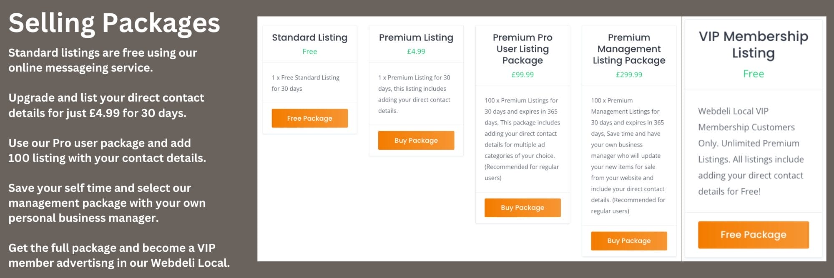Image resolution: width=834 pixels, height=278 pixels.
Task: Click Premium Pro User Listing Package heading
Action: (523, 49)
